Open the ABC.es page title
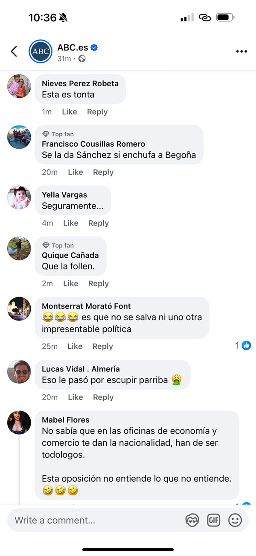Image resolution: width=256 pixels, height=556 pixels. [x=73, y=47]
